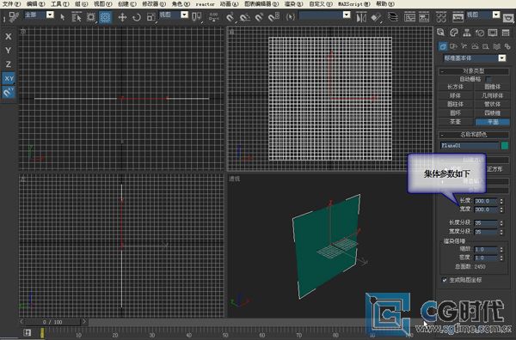Uncheck the 生成贴图坐标 checkbox
This screenshot has height=340, width=516.
(445, 280)
